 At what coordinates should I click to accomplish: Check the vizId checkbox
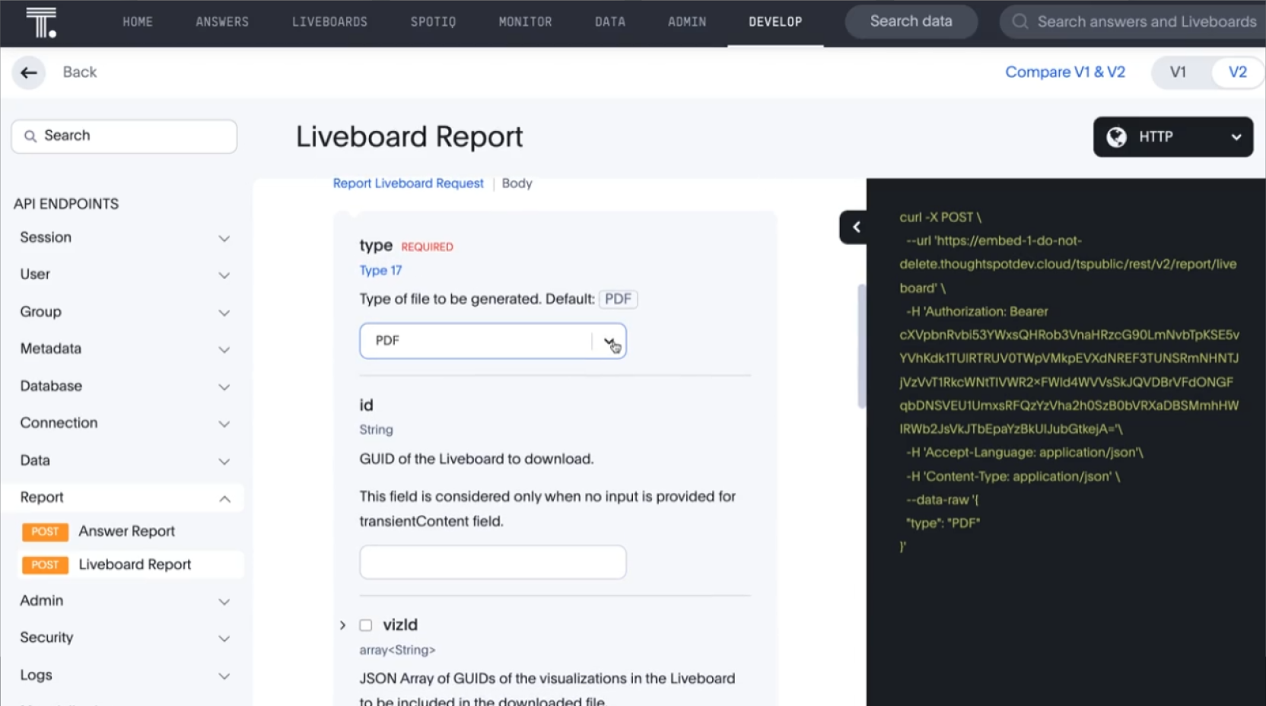(x=366, y=624)
